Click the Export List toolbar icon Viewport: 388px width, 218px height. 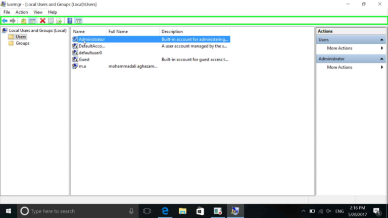click(x=59, y=21)
